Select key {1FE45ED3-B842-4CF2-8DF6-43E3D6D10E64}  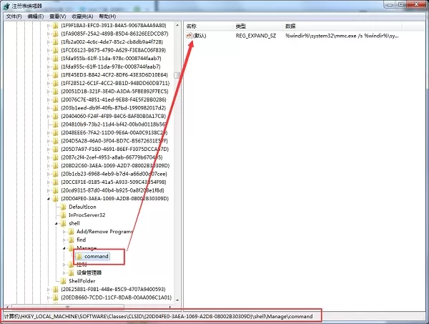pyautogui.click(x=114, y=75)
